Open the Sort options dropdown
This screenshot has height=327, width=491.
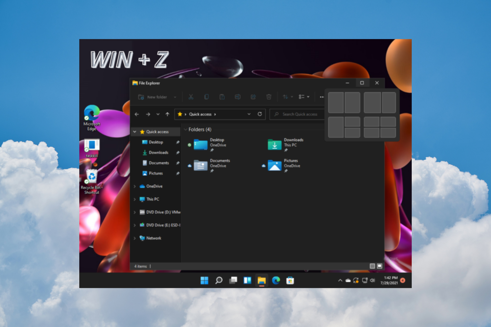288,97
